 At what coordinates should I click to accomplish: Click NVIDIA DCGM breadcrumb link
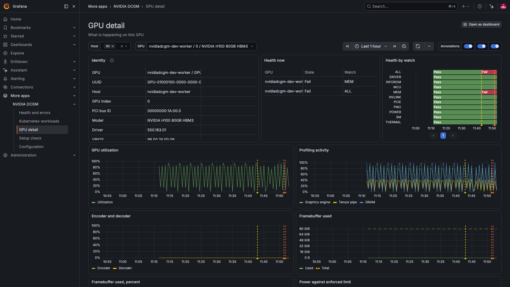click(126, 6)
